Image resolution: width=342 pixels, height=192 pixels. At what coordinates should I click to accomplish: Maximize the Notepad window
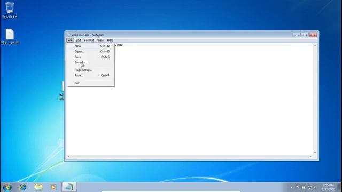305,35
